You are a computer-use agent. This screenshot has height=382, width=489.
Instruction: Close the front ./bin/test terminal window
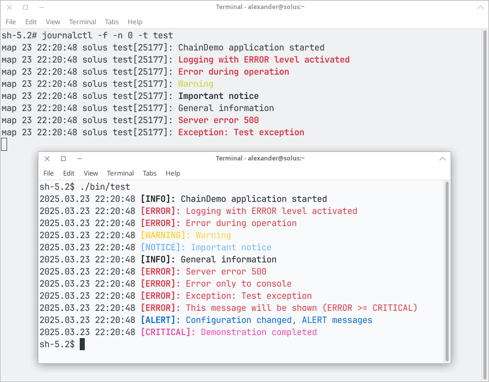tap(47, 158)
